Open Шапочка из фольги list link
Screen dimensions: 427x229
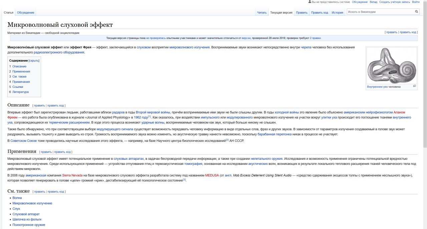[27, 219]
